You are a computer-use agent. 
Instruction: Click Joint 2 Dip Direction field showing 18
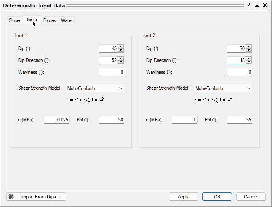237,60
